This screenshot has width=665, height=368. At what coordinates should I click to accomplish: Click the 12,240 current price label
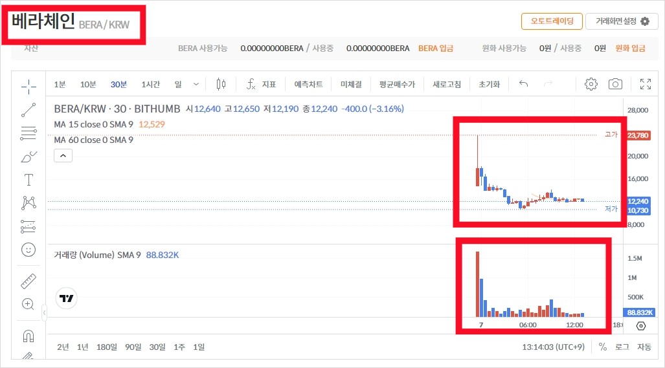[638, 201]
